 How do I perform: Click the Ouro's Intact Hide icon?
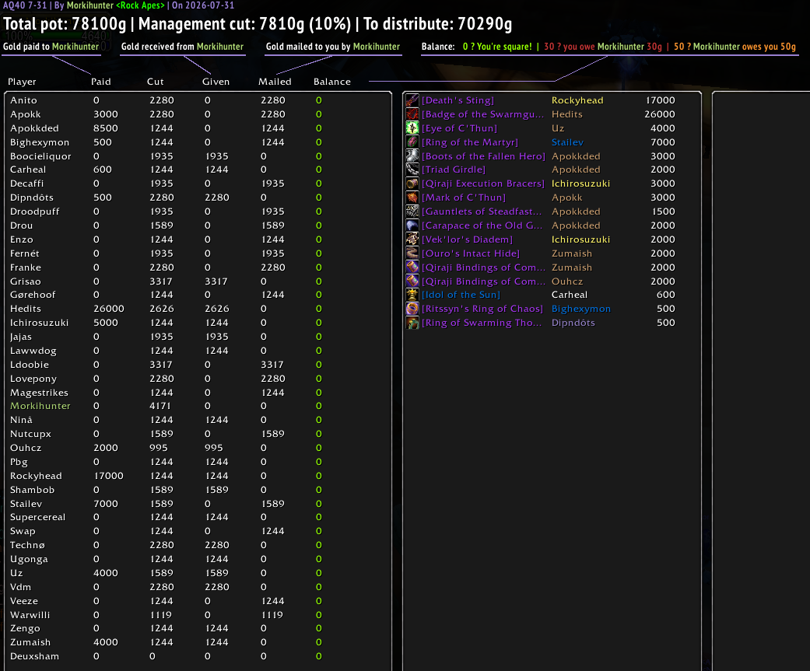[412, 253]
